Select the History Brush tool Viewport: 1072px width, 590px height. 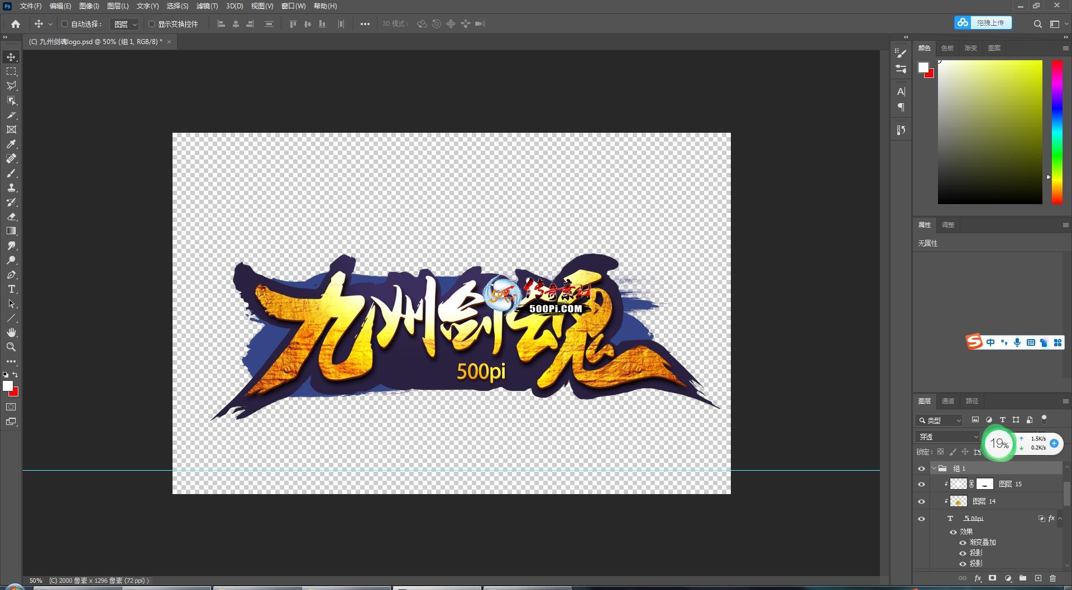coord(11,202)
